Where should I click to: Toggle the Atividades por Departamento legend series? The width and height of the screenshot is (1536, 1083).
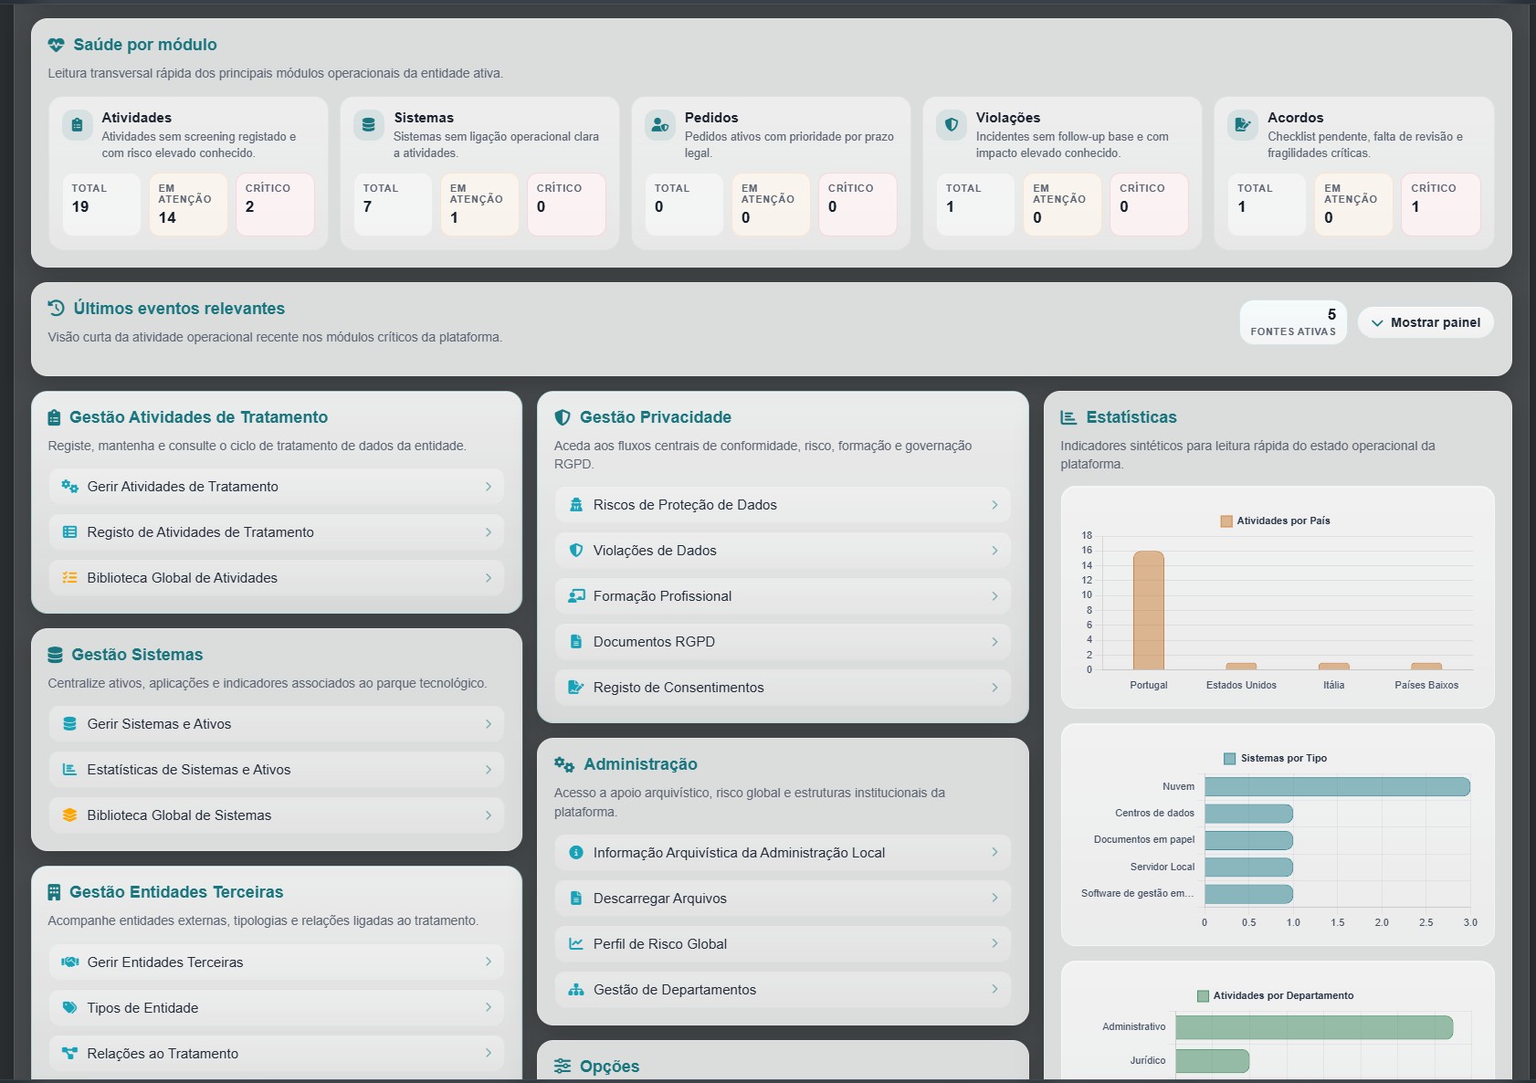1203,995
